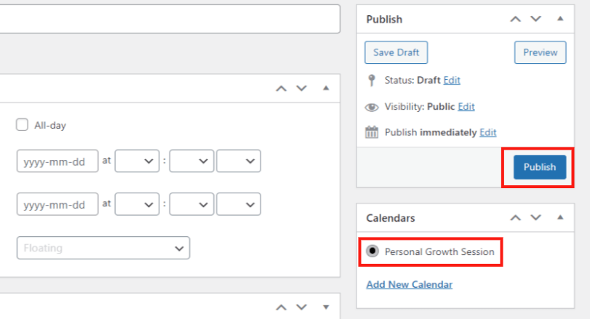Enable the All-day checkbox
This screenshot has height=319, width=590.
tap(22, 125)
